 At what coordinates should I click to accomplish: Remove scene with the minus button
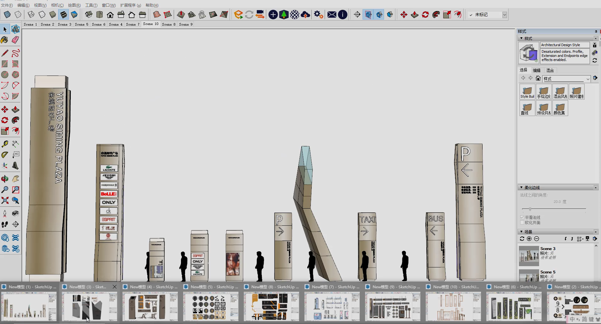pos(537,239)
